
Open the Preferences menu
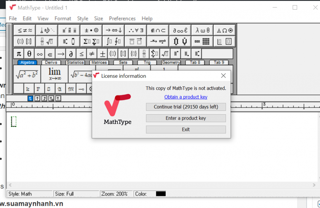pos(122,18)
